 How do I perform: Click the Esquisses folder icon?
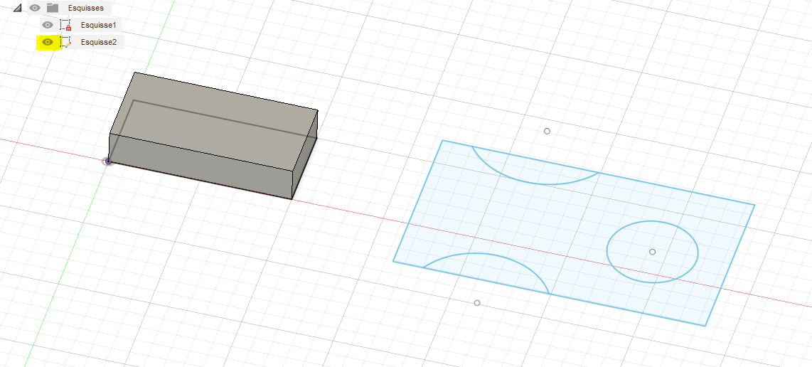point(53,8)
